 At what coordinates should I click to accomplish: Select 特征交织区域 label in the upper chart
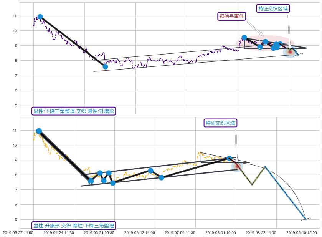coord(273,8)
